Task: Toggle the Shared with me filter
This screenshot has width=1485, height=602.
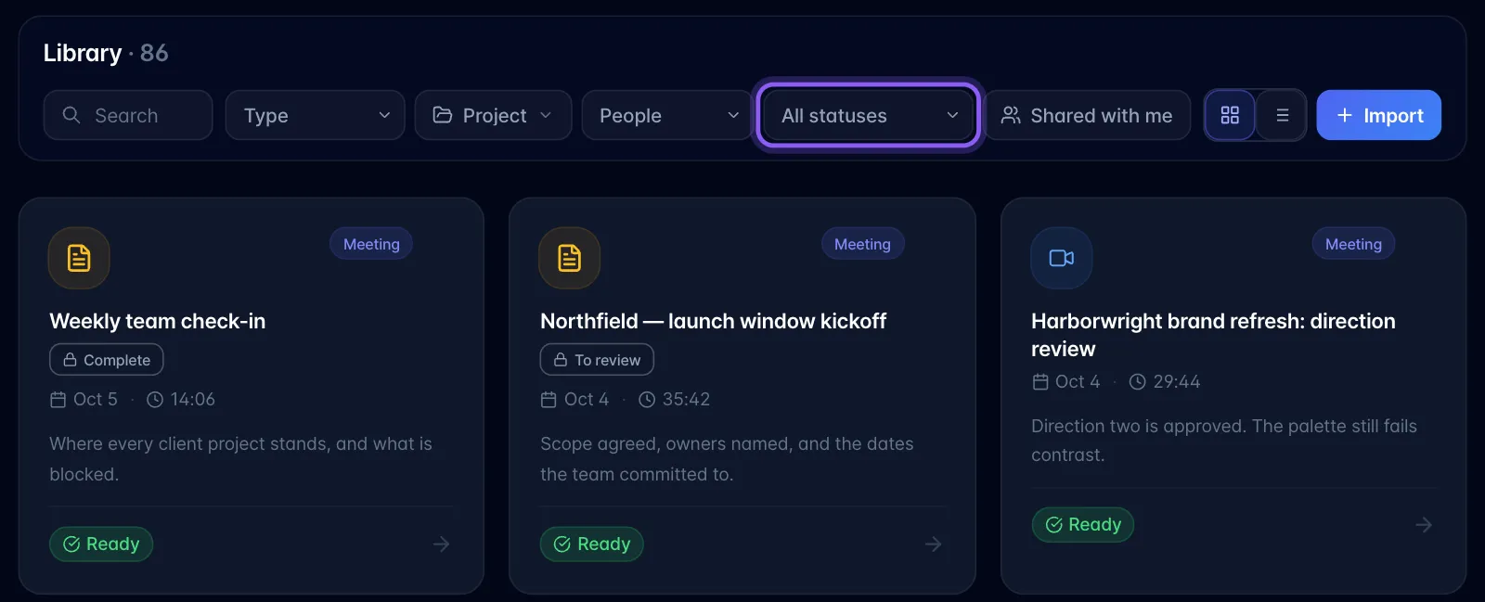Action: [x=1087, y=115]
